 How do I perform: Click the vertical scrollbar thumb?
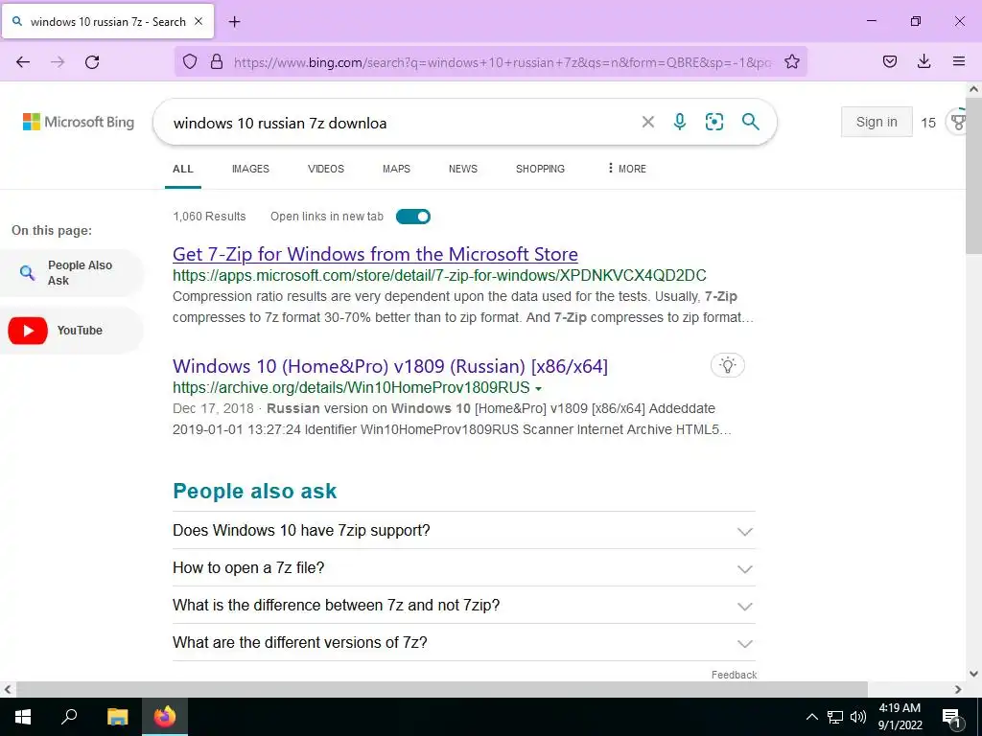click(x=974, y=176)
